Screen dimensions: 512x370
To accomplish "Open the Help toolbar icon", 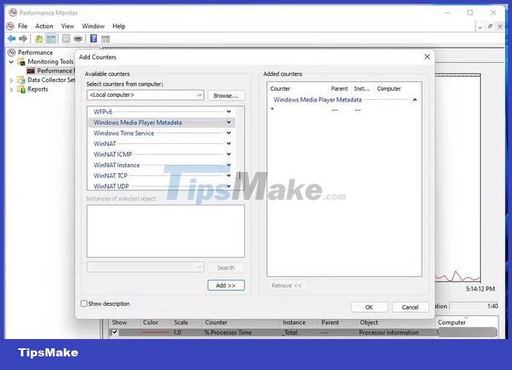I will point(93,39).
